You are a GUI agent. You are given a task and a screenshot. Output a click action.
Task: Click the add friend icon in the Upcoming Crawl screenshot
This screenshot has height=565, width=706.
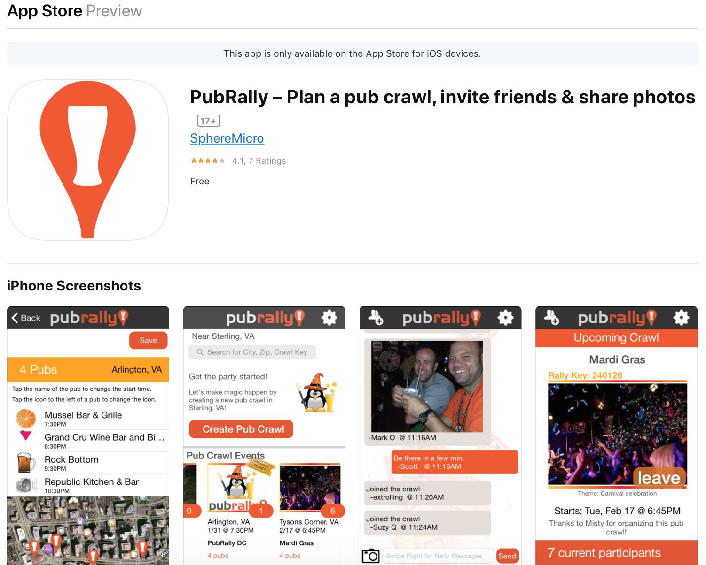pos(552,318)
